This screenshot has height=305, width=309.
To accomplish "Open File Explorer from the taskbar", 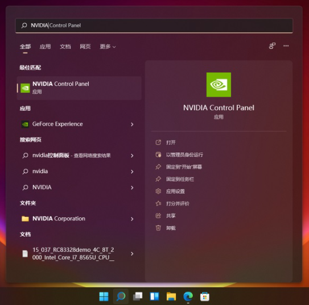I will [171, 296].
